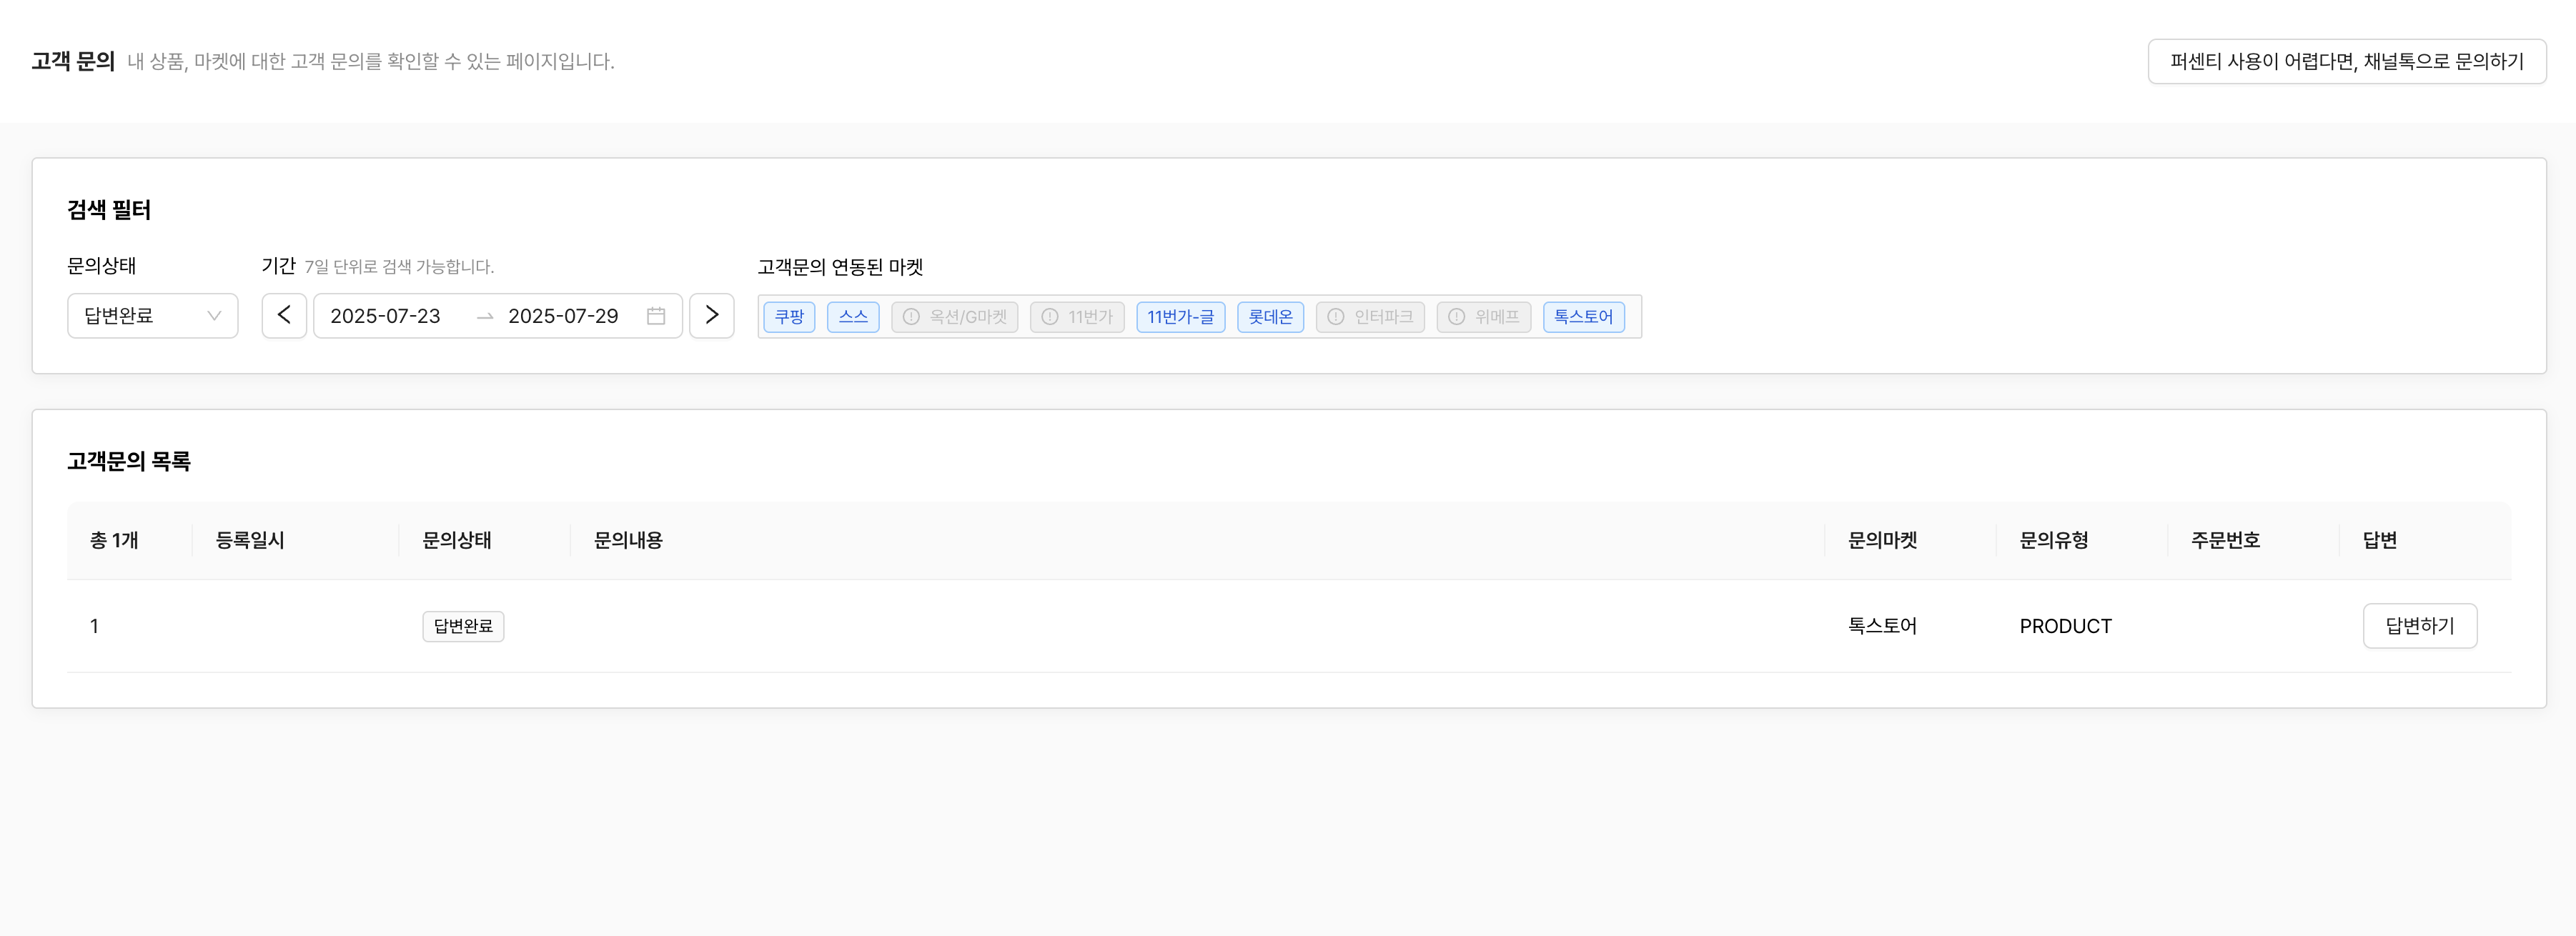Image resolution: width=2576 pixels, height=936 pixels.
Task: Click the dropdown chevron beside 답변완료
Action: [x=214, y=316]
